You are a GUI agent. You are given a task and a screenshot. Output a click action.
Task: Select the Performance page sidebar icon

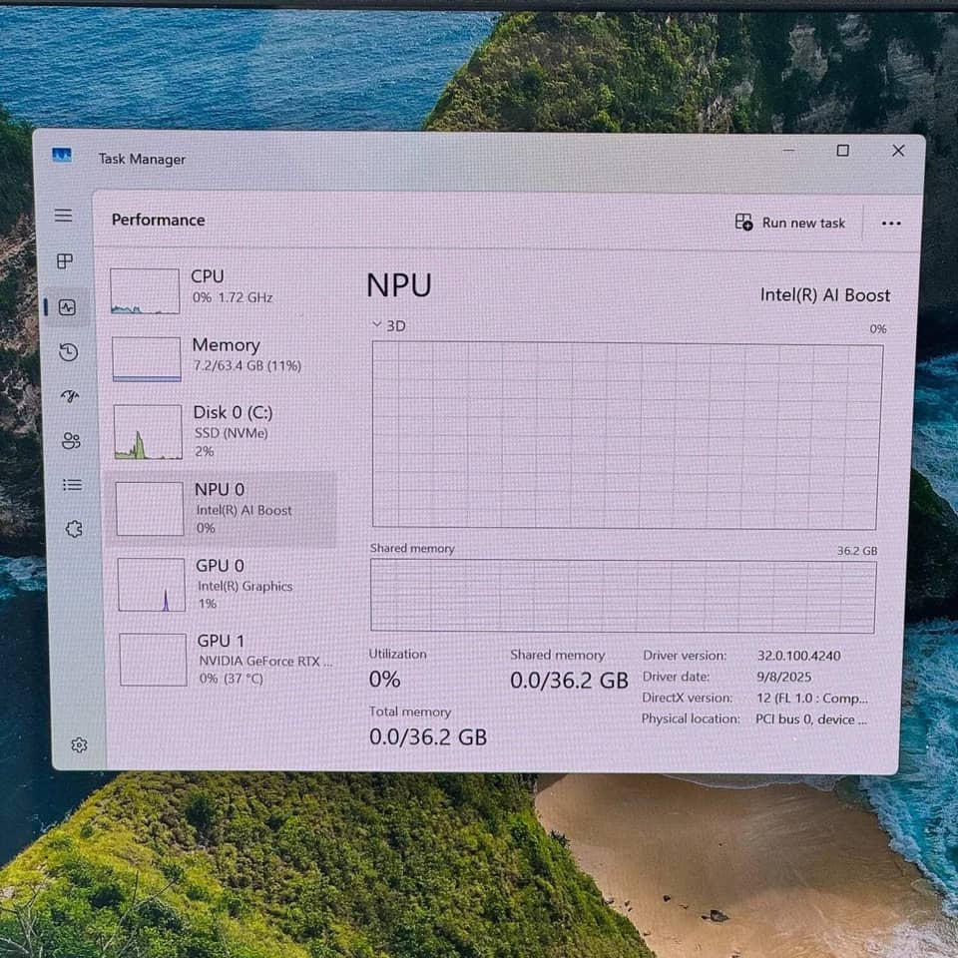coord(67,307)
